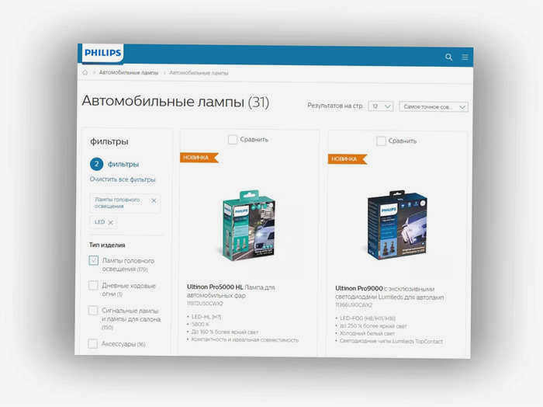Click 'Ultinon Pro9000' product title

click(358, 288)
